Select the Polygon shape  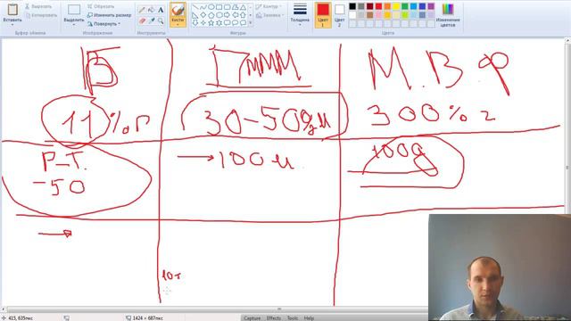click(235, 7)
